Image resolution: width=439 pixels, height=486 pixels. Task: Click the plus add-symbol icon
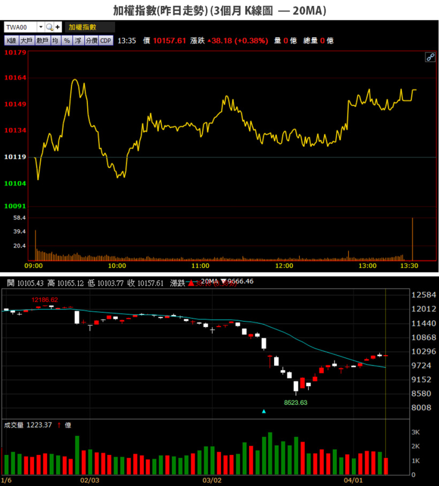(58, 27)
